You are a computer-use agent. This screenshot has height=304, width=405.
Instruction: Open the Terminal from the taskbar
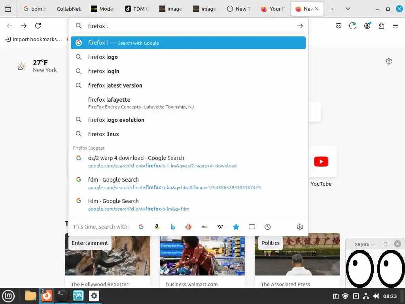click(62, 296)
